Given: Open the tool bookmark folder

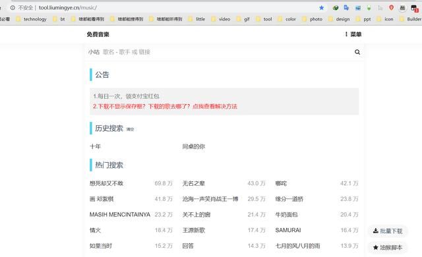Looking at the screenshot, I should (x=264, y=19).
